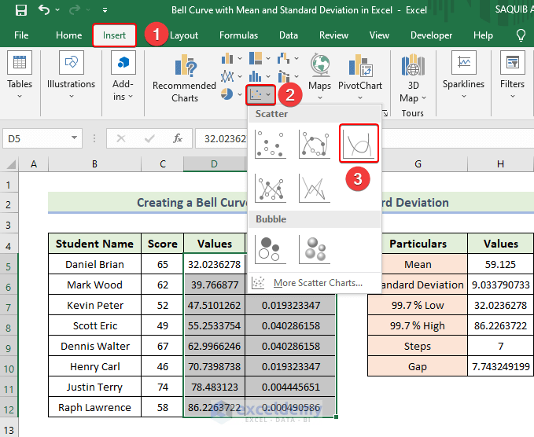Switch to the Home tab
This screenshot has width=534, height=437.
[68, 35]
